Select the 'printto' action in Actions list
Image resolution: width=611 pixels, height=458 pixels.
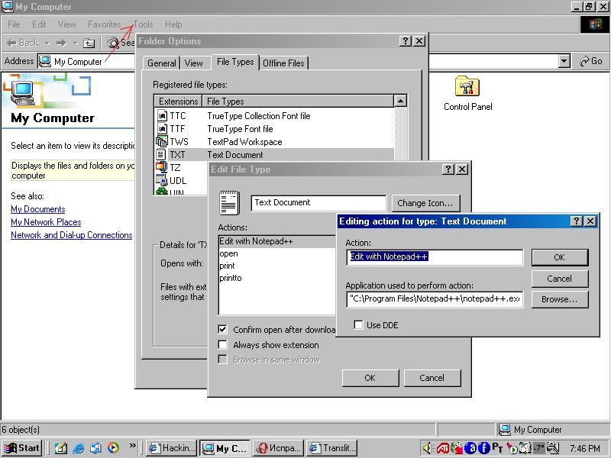276,278
